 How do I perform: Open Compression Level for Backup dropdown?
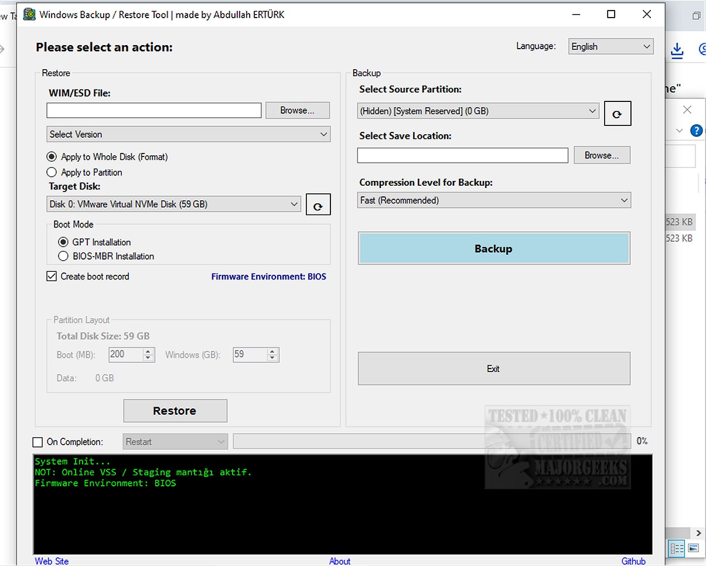(494, 200)
